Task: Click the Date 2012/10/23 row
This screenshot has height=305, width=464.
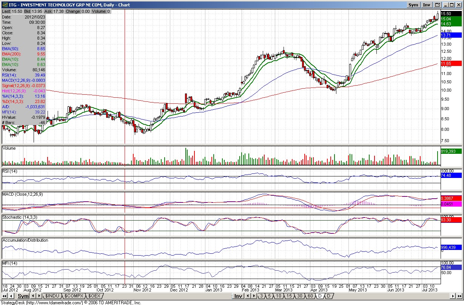Action: click(x=24, y=17)
